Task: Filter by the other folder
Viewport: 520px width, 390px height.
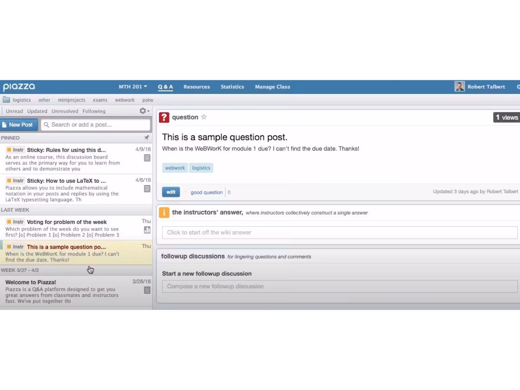Action: click(44, 100)
